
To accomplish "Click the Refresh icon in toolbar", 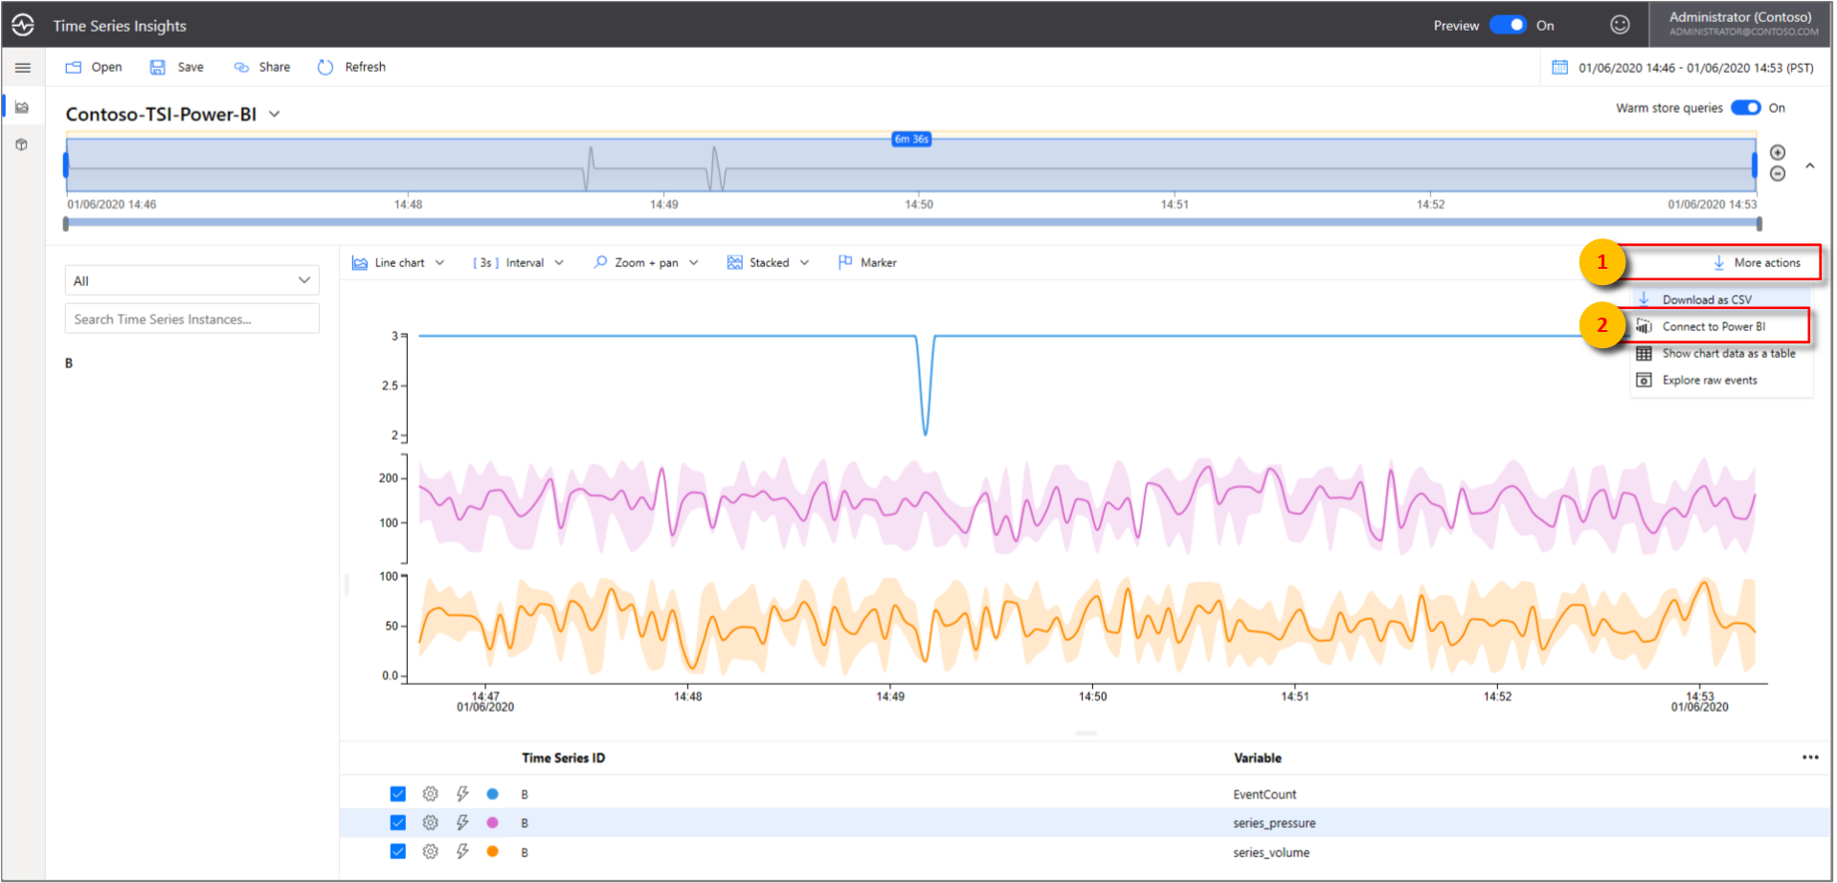I will click(x=325, y=67).
